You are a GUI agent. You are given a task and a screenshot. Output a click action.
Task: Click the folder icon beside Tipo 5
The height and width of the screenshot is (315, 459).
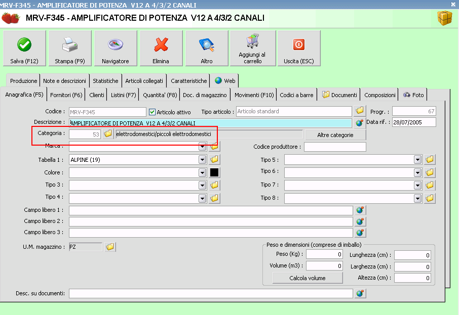[430, 160]
